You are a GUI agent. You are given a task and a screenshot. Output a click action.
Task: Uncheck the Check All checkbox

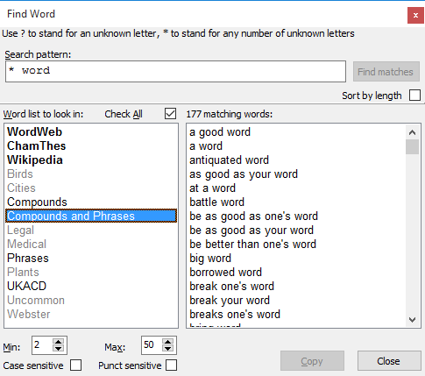[x=170, y=114]
